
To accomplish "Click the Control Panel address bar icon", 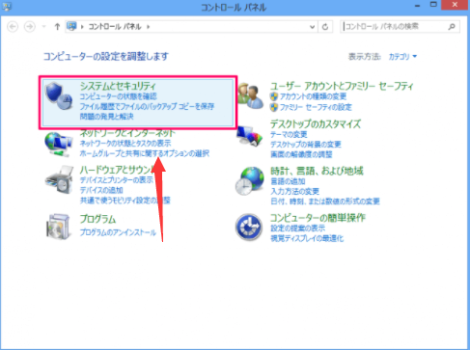I will [71, 26].
